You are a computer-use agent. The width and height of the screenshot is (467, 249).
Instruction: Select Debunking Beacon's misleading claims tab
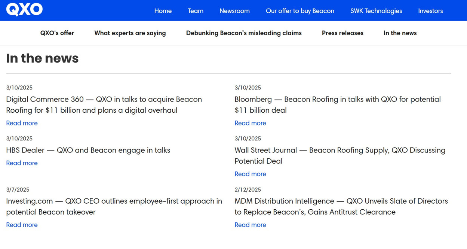(244, 33)
